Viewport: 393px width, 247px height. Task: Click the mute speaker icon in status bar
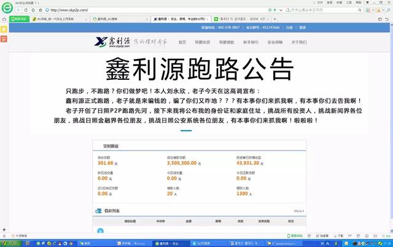[375, 236]
